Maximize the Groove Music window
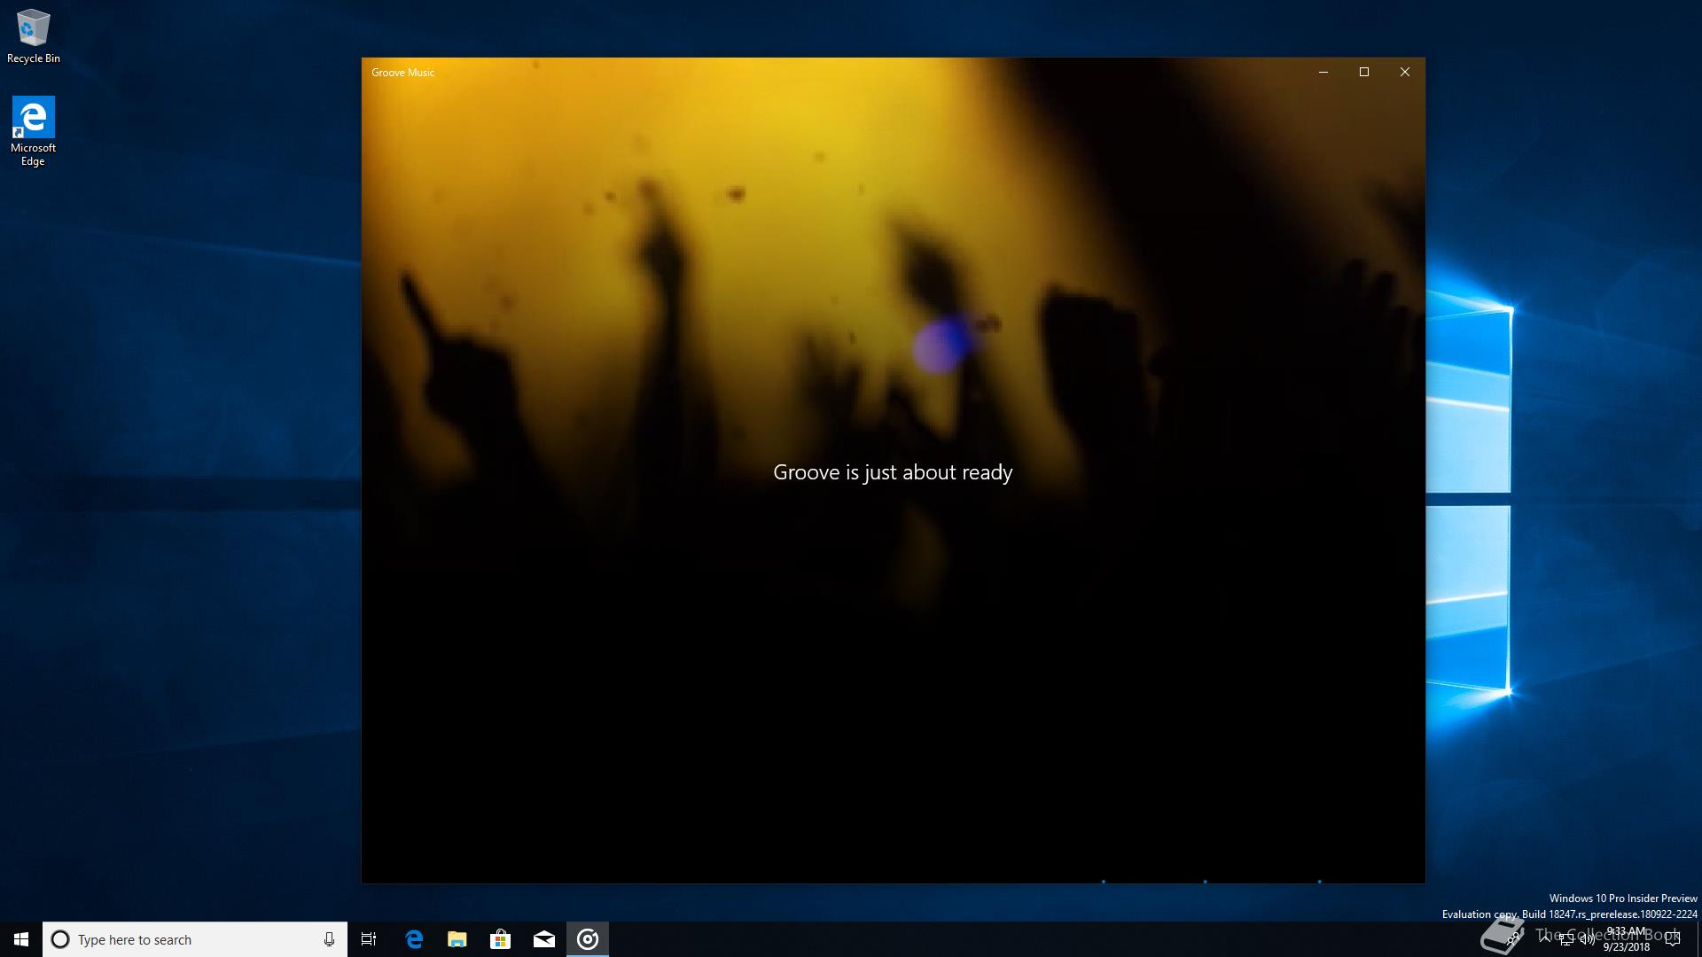Screen dimensions: 1702x957 pyautogui.click(x=1364, y=72)
